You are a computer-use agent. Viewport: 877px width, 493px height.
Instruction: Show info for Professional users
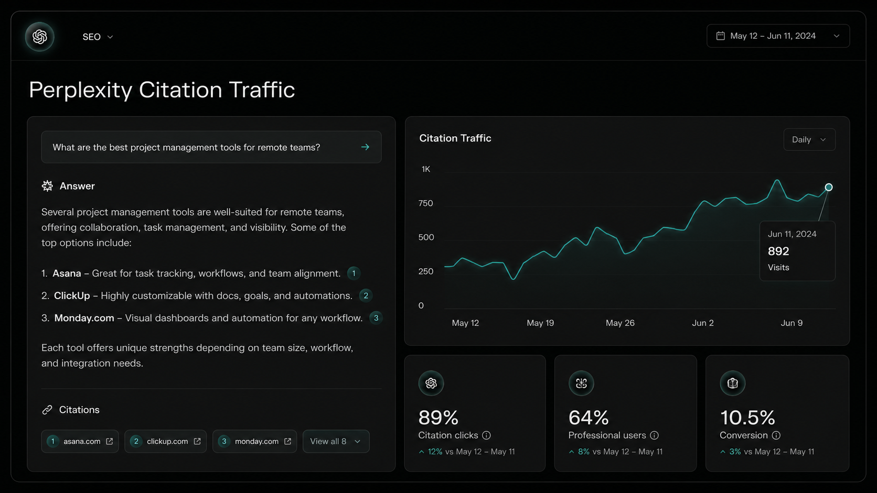pos(654,435)
